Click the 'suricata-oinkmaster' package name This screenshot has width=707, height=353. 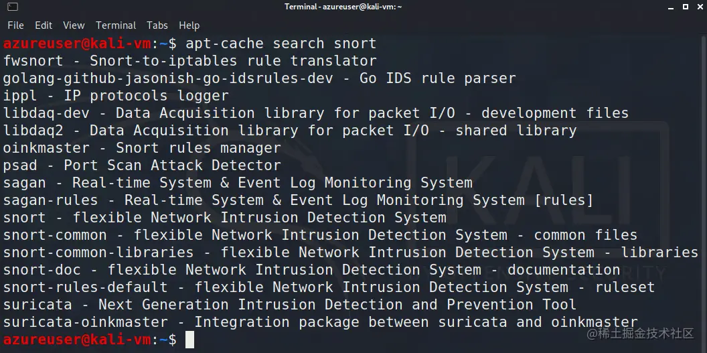[x=85, y=322]
